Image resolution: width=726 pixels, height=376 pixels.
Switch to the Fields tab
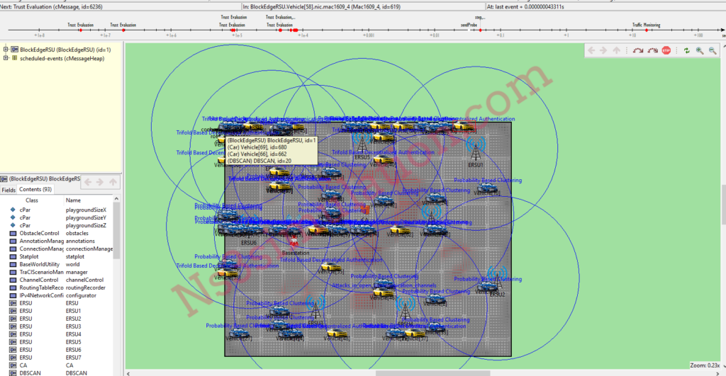coord(9,190)
